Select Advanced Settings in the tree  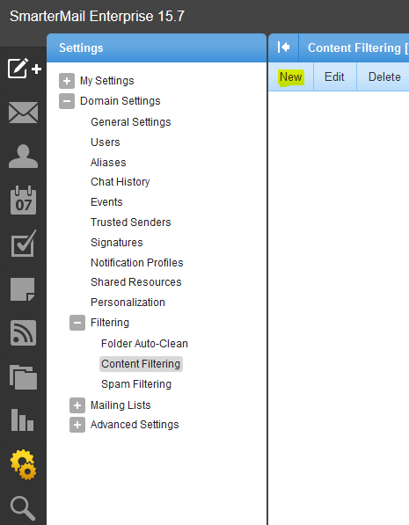click(135, 425)
